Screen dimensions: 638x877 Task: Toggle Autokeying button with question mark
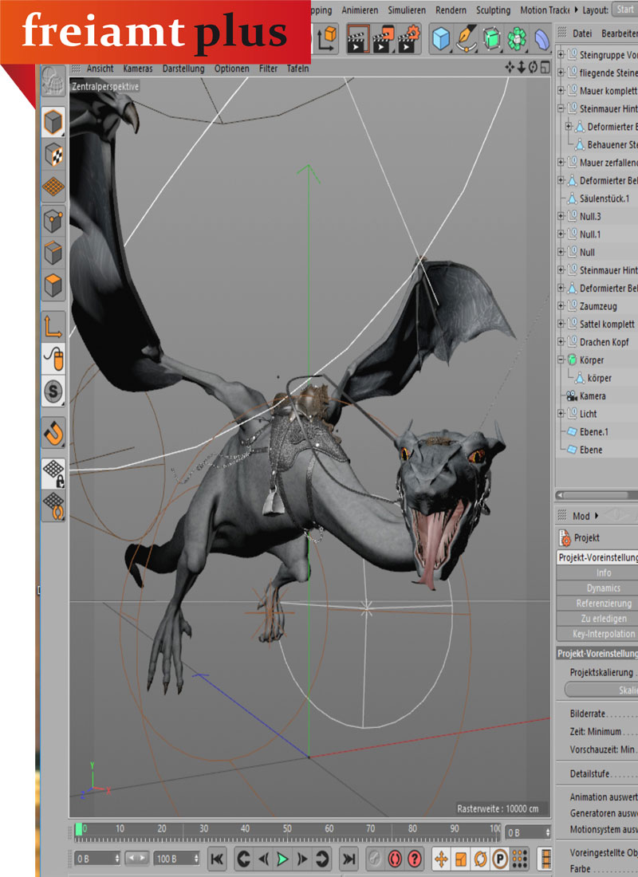tap(414, 859)
